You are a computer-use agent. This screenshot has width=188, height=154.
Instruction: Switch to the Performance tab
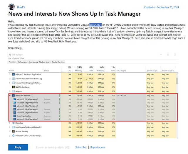[22, 62]
